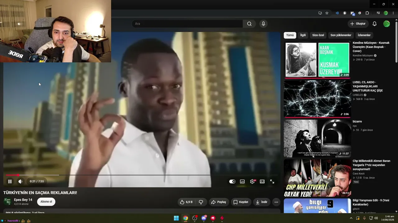
Task: Click the install app icon in the address bar
Action: click(320, 13)
